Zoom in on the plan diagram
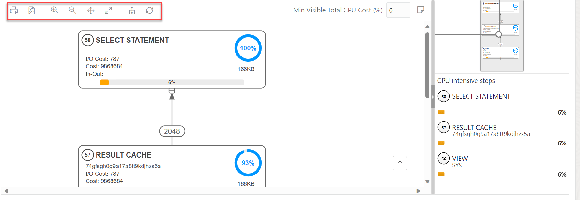580x200 pixels. 55,10
